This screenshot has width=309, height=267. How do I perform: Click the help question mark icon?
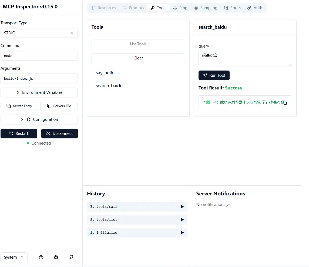(x=41, y=257)
